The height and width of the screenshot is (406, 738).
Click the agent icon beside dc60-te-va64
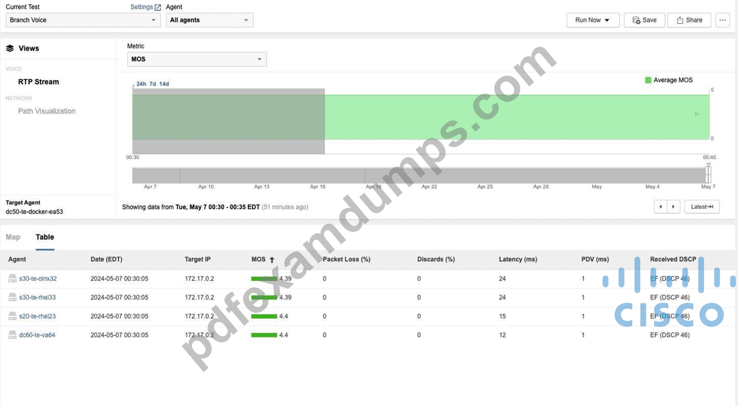click(12, 335)
